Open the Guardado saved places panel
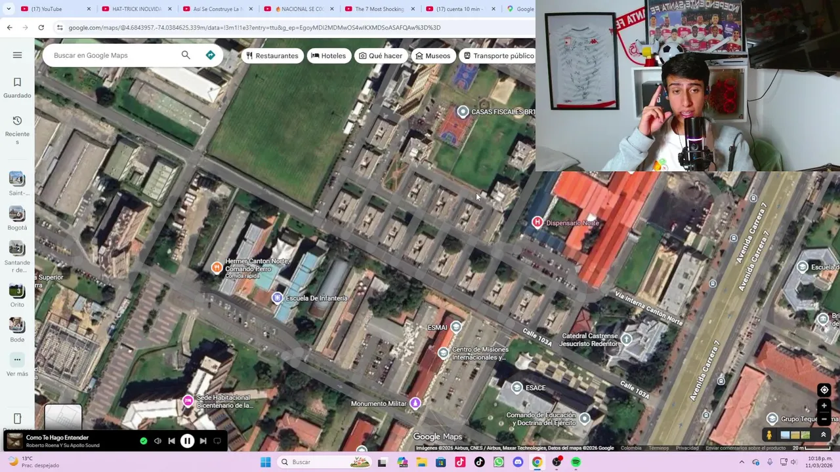840x472 pixels. [17, 87]
